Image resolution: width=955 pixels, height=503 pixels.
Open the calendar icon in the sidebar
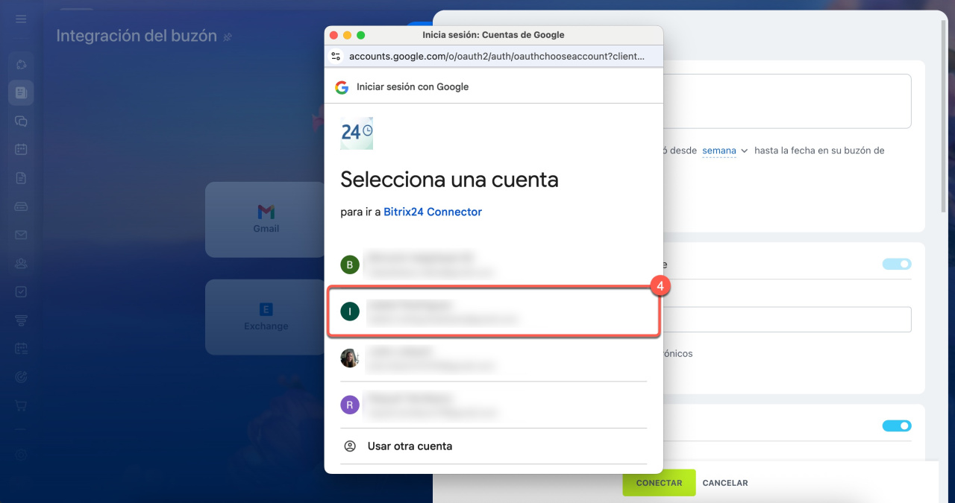click(x=21, y=149)
